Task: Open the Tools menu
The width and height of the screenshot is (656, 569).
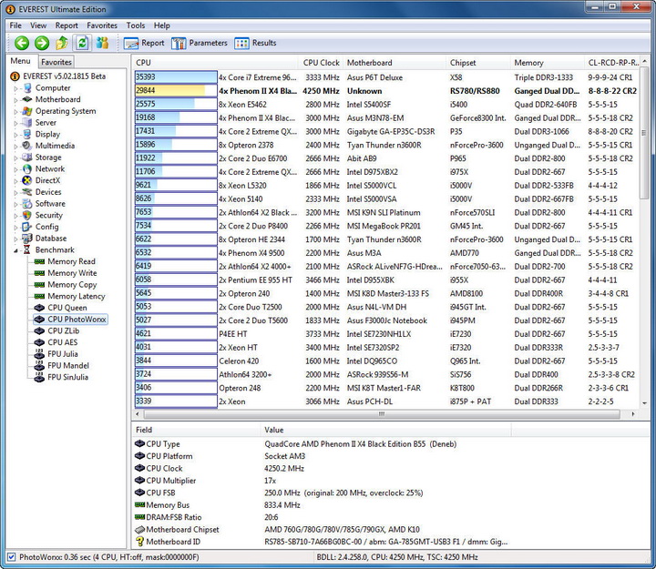Action: pyautogui.click(x=136, y=25)
